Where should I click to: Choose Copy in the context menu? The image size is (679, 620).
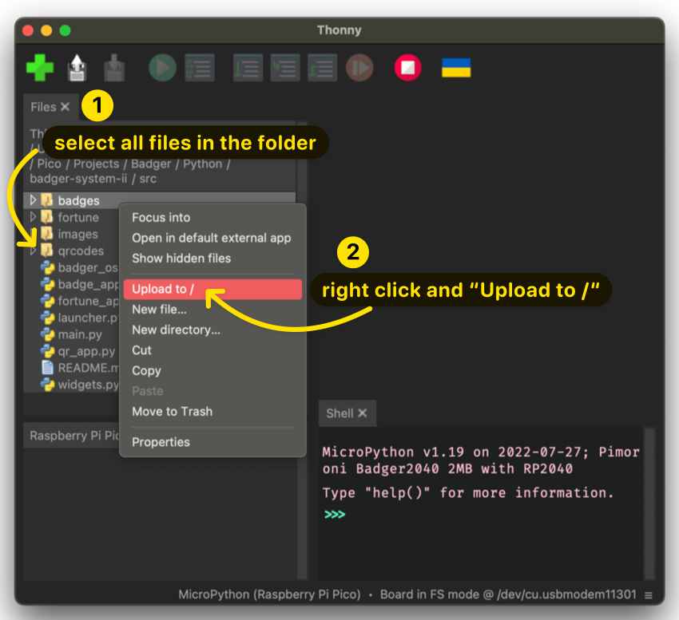pyautogui.click(x=212, y=371)
